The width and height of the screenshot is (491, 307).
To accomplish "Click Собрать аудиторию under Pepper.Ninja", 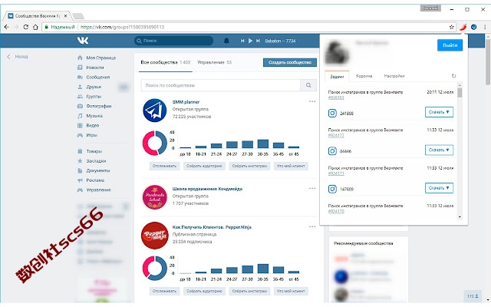I will [204, 291].
